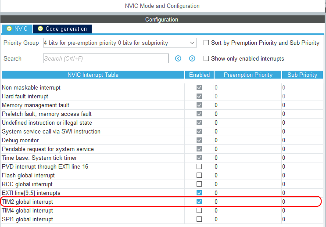
Task: Select the NVIC tab
Action: point(21,29)
